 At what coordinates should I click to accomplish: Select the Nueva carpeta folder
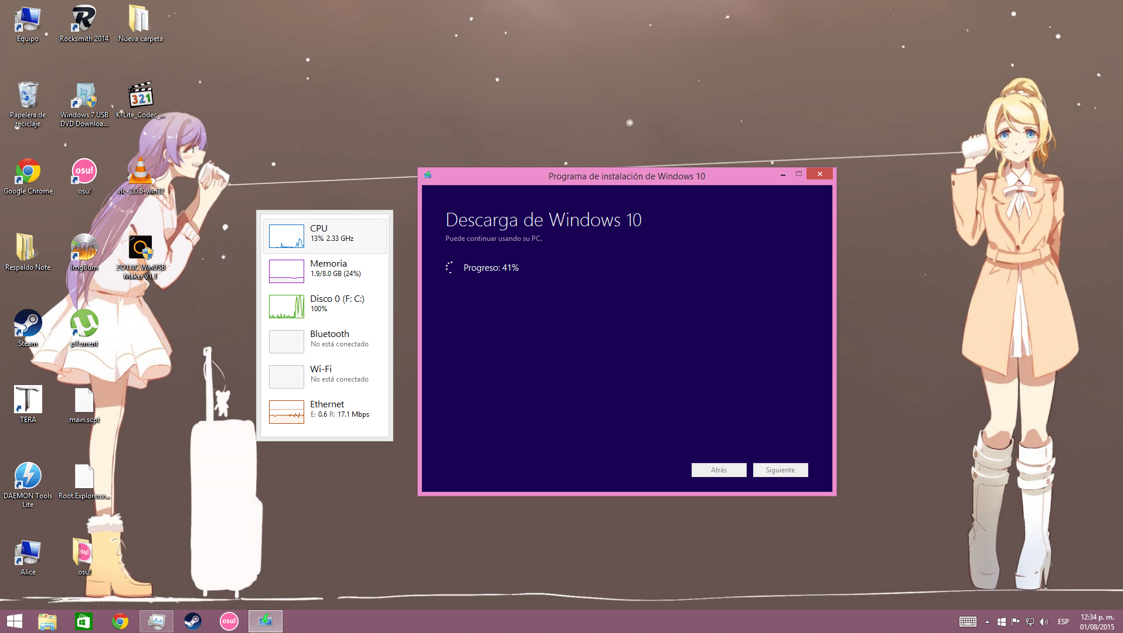(x=140, y=24)
